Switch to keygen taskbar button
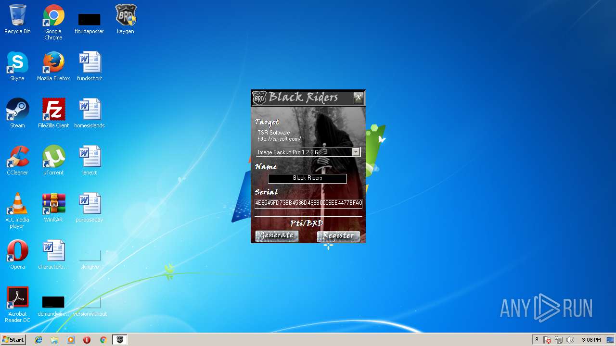616x346 pixels. (120, 340)
